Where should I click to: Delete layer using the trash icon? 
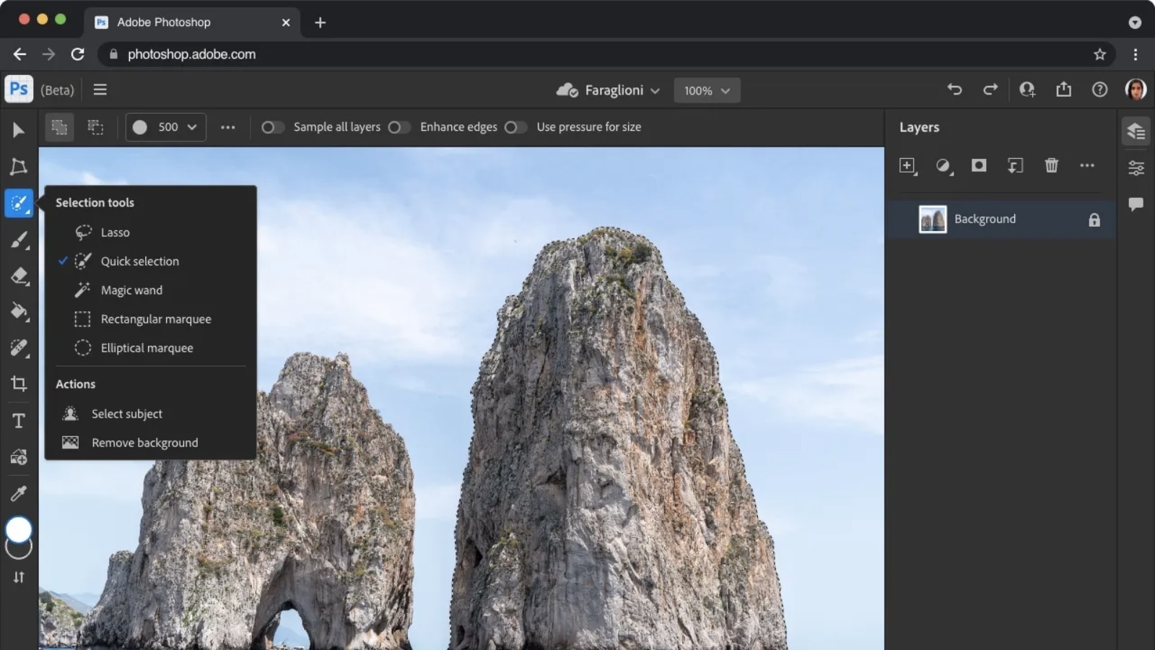pyautogui.click(x=1051, y=165)
